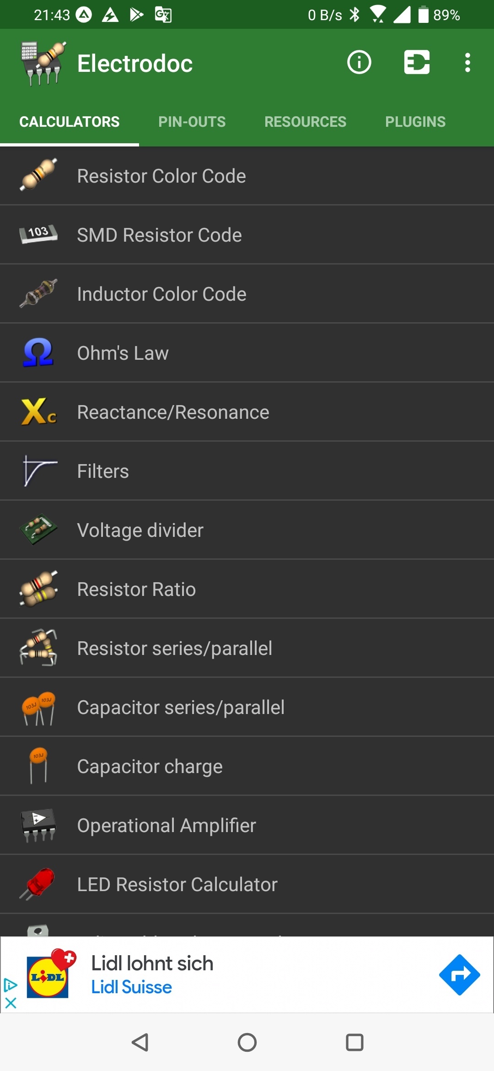This screenshot has height=1071, width=494.
Task: Open the three-dot overflow menu
Action: click(x=467, y=62)
